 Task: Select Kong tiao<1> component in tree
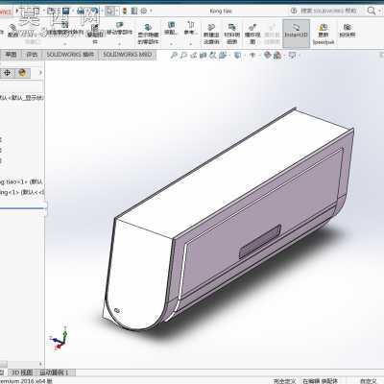click(x=22, y=181)
